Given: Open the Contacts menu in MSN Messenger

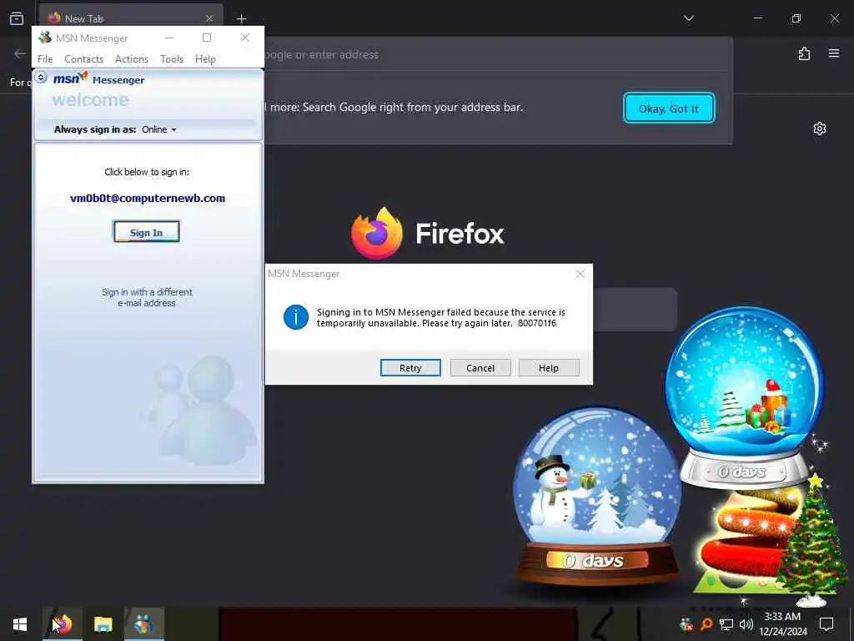Looking at the screenshot, I should 84,59.
